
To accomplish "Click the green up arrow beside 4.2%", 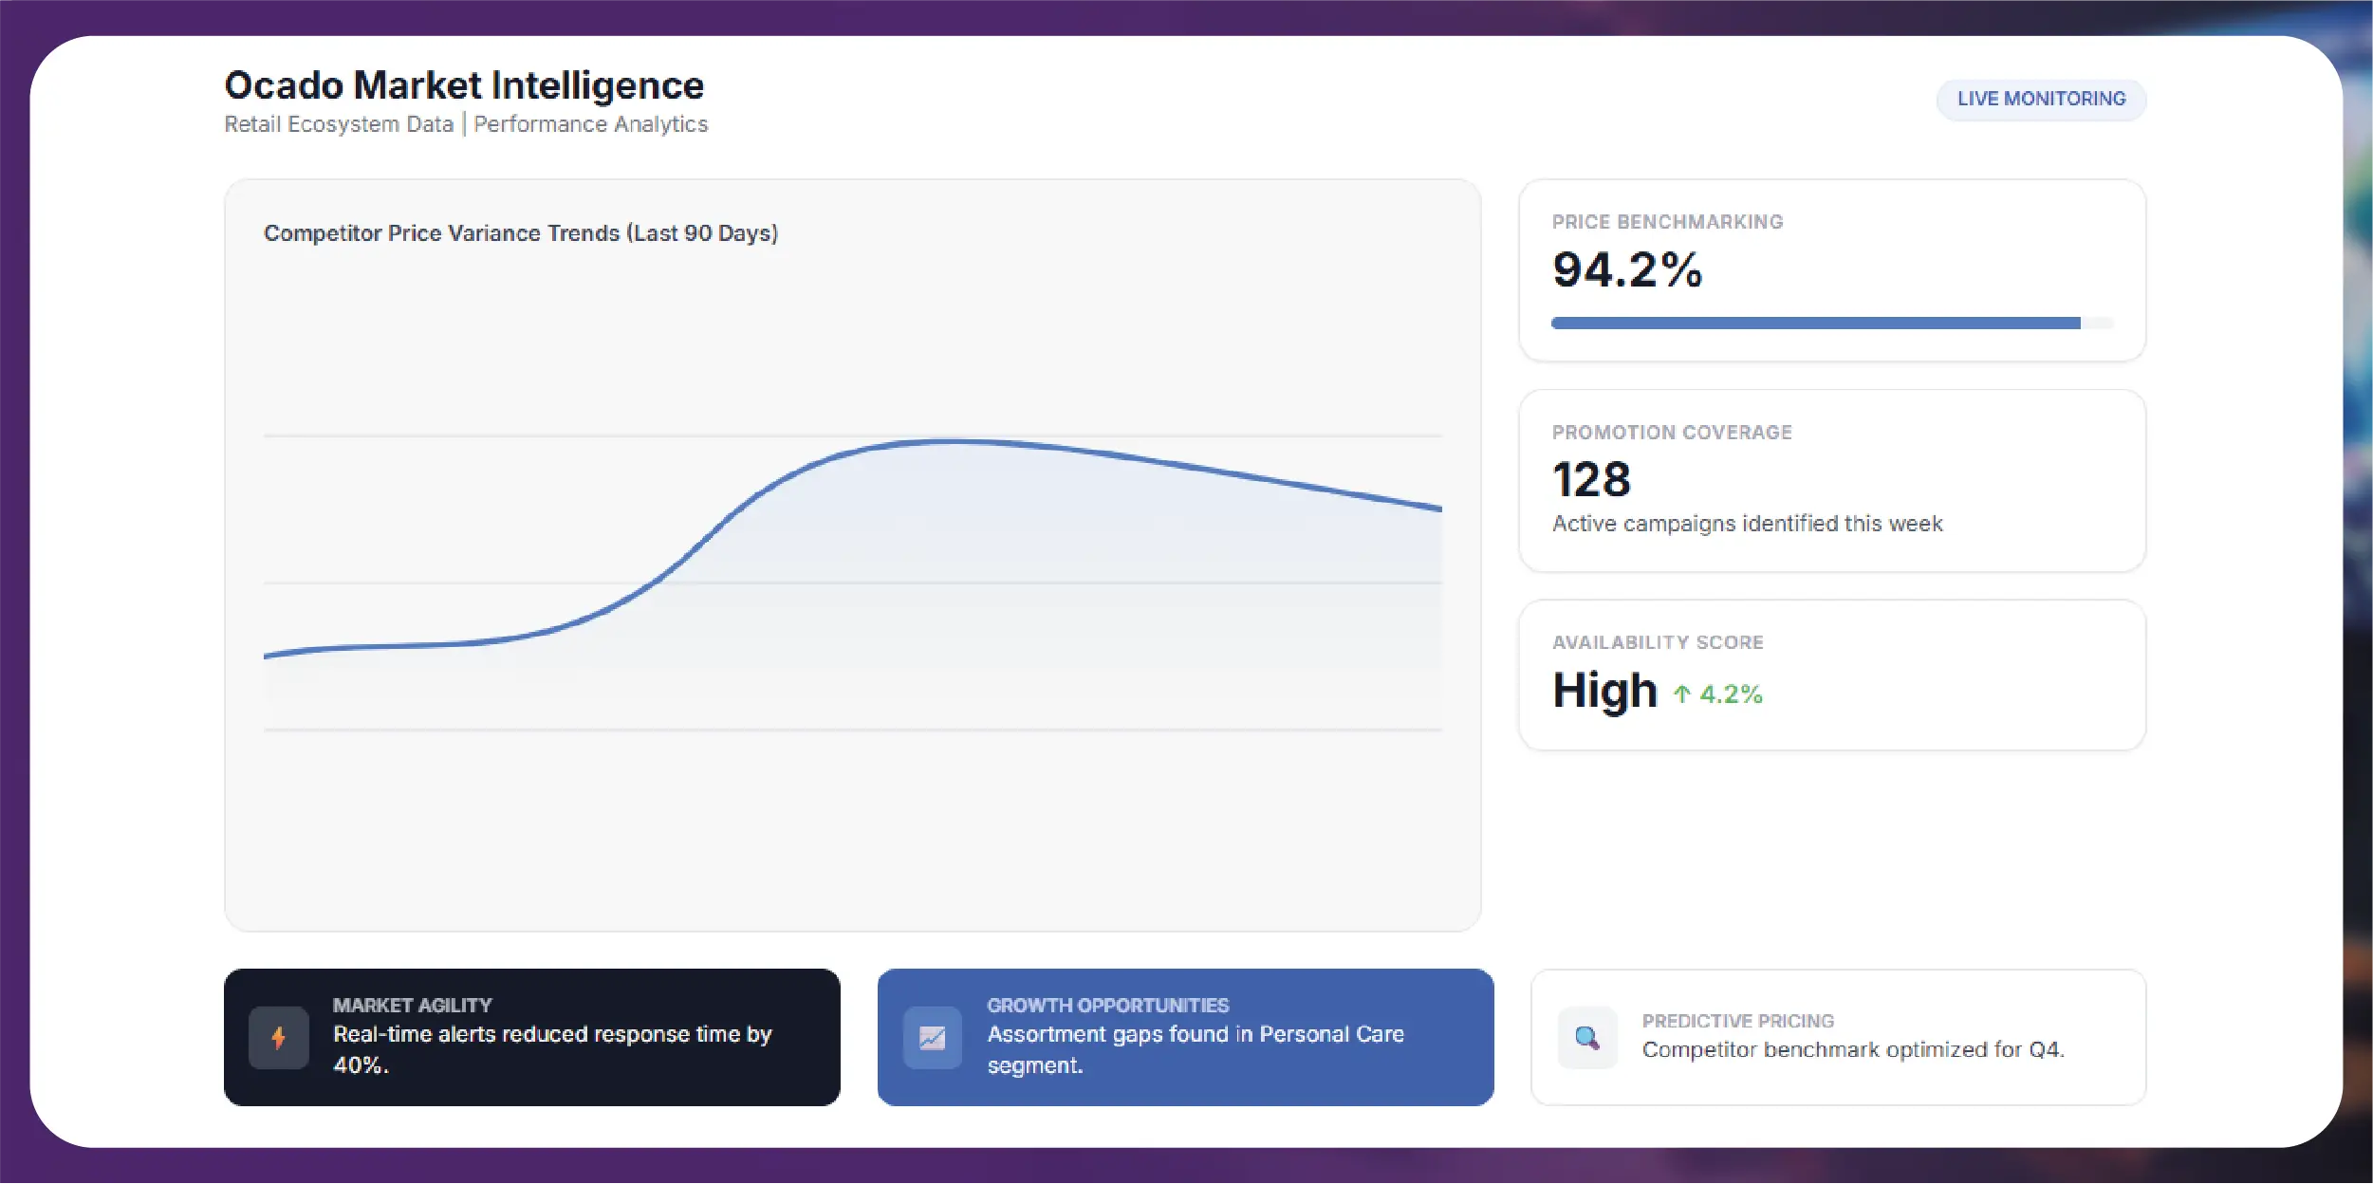I will pos(1681,694).
